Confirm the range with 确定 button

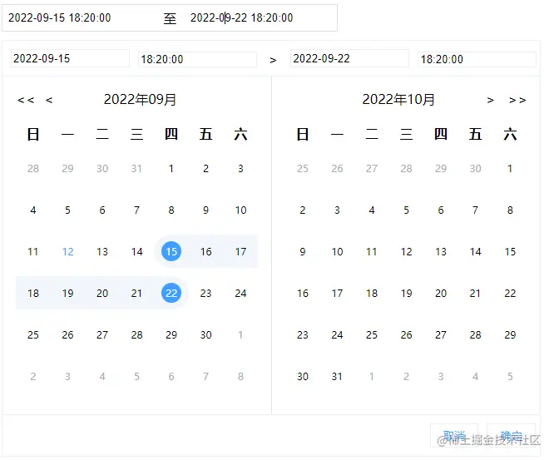pyautogui.click(x=511, y=437)
